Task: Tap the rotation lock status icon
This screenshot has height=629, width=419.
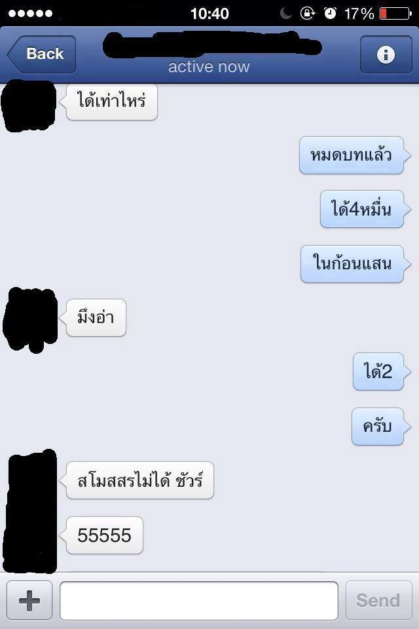Action: point(308,13)
